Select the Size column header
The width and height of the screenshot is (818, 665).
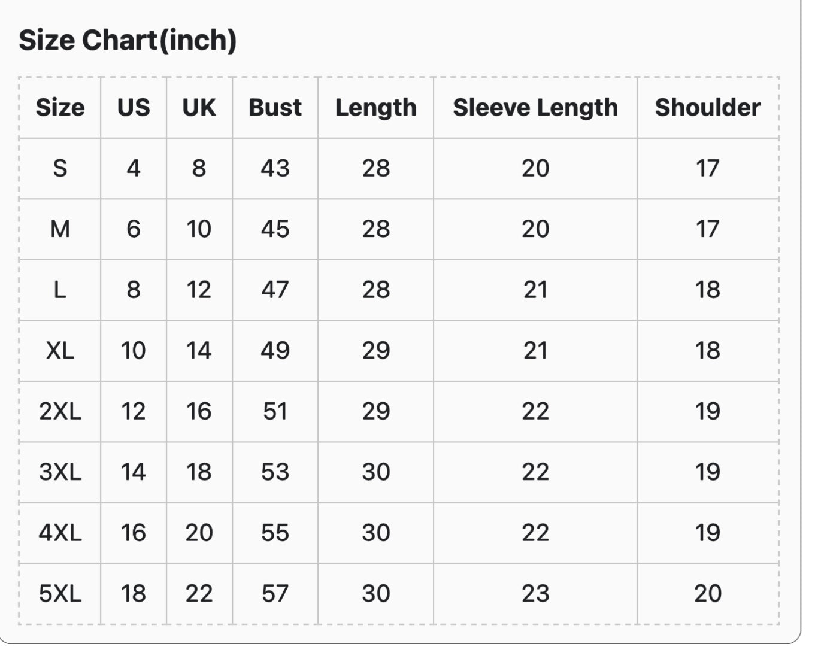pos(60,108)
